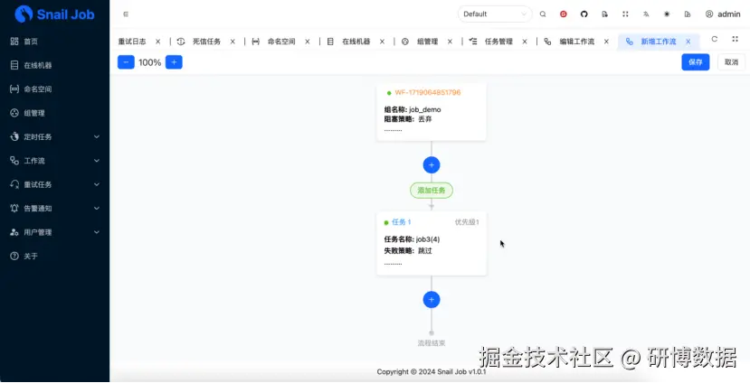Screen dimensions: 750x383
Task: Open 组管理 in the sidebar
Action: [54, 113]
